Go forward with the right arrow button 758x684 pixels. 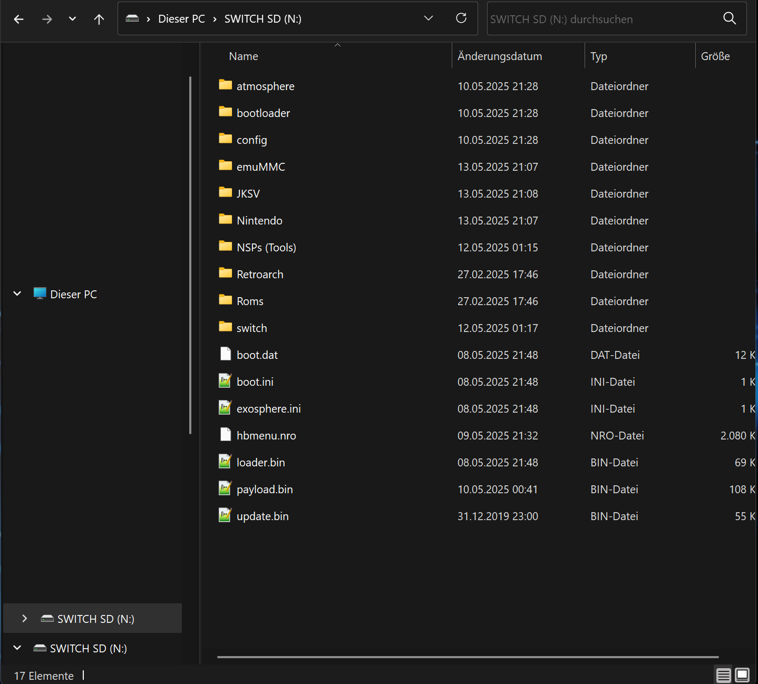click(47, 19)
